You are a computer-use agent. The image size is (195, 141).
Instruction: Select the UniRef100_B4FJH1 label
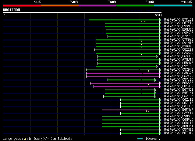click(x=179, y=93)
